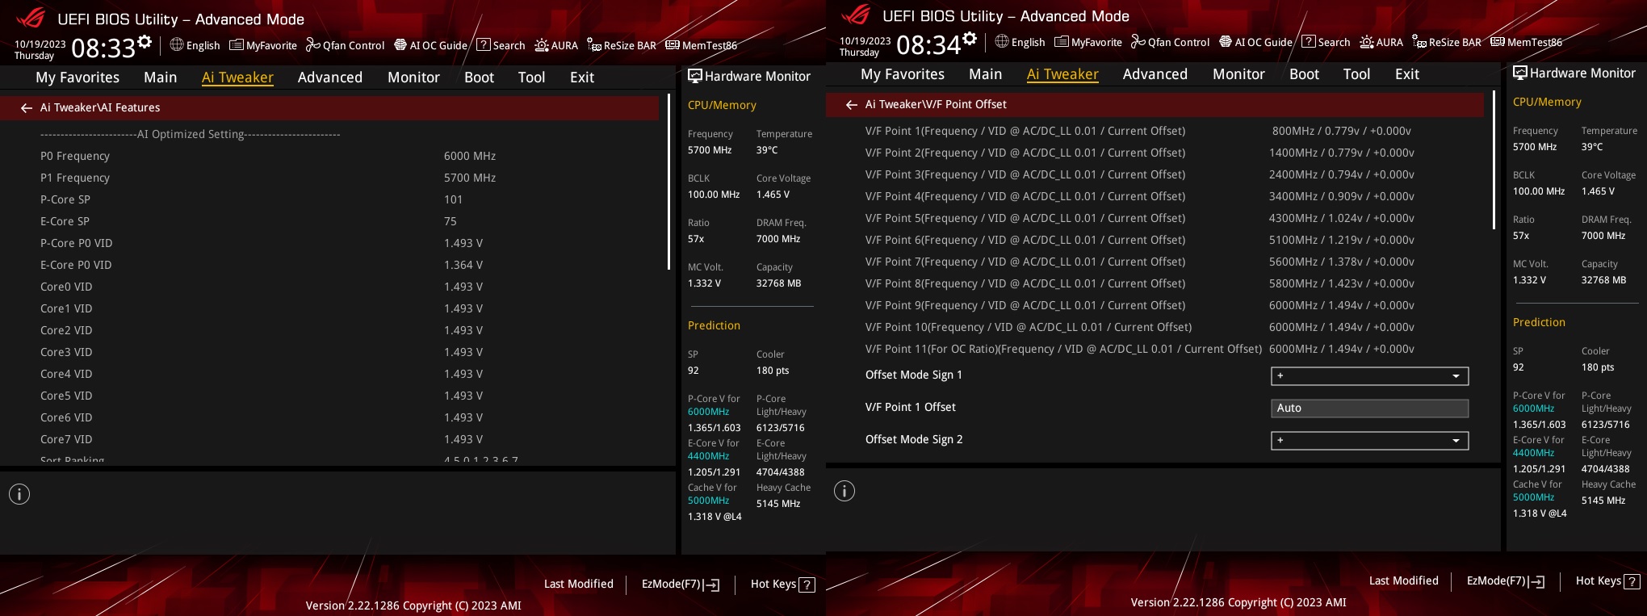The image size is (1647, 616).
Task: Click the Hot Keys question icon in the left window
Action: (807, 585)
